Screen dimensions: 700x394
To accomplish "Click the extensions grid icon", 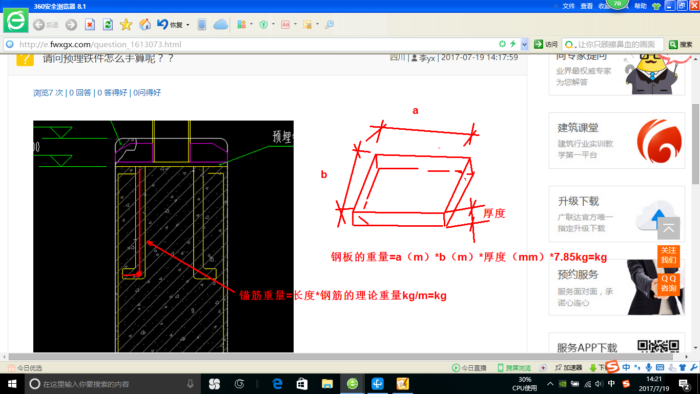I will click(x=242, y=24).
